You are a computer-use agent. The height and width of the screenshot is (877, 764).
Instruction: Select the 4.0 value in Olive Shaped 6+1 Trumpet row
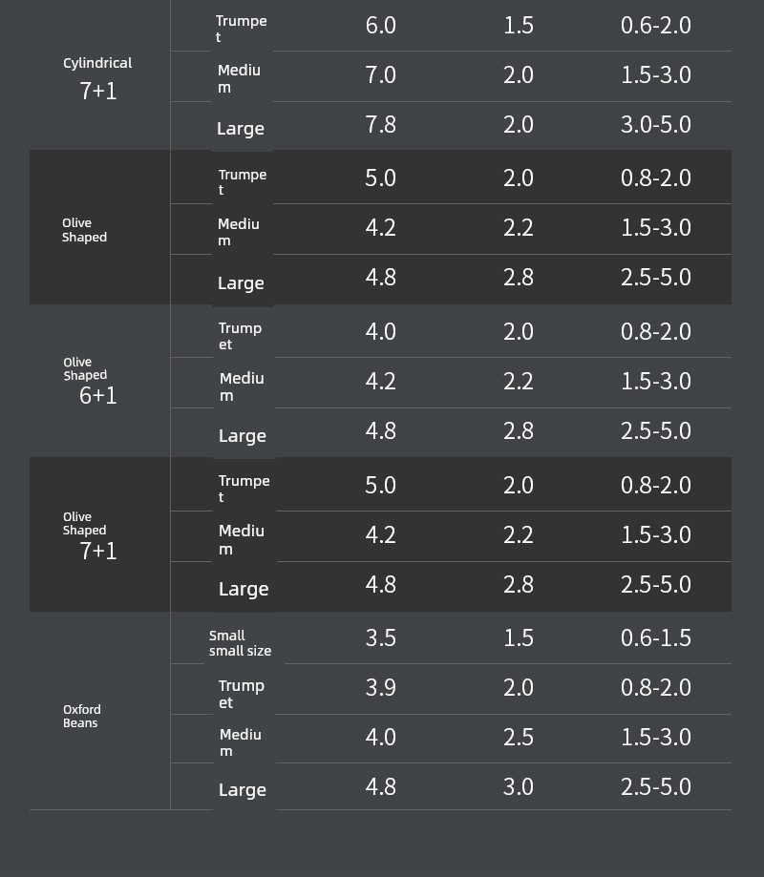tap(381, 332)
